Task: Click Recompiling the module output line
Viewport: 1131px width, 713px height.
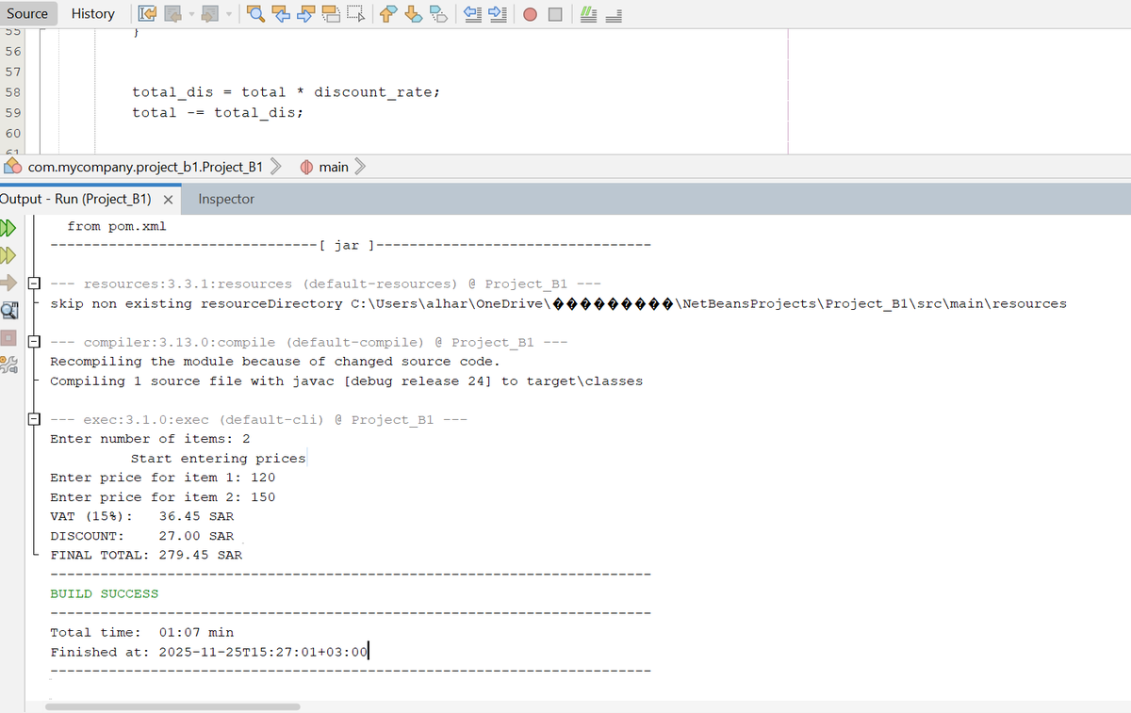Action: tap(275, 362)
